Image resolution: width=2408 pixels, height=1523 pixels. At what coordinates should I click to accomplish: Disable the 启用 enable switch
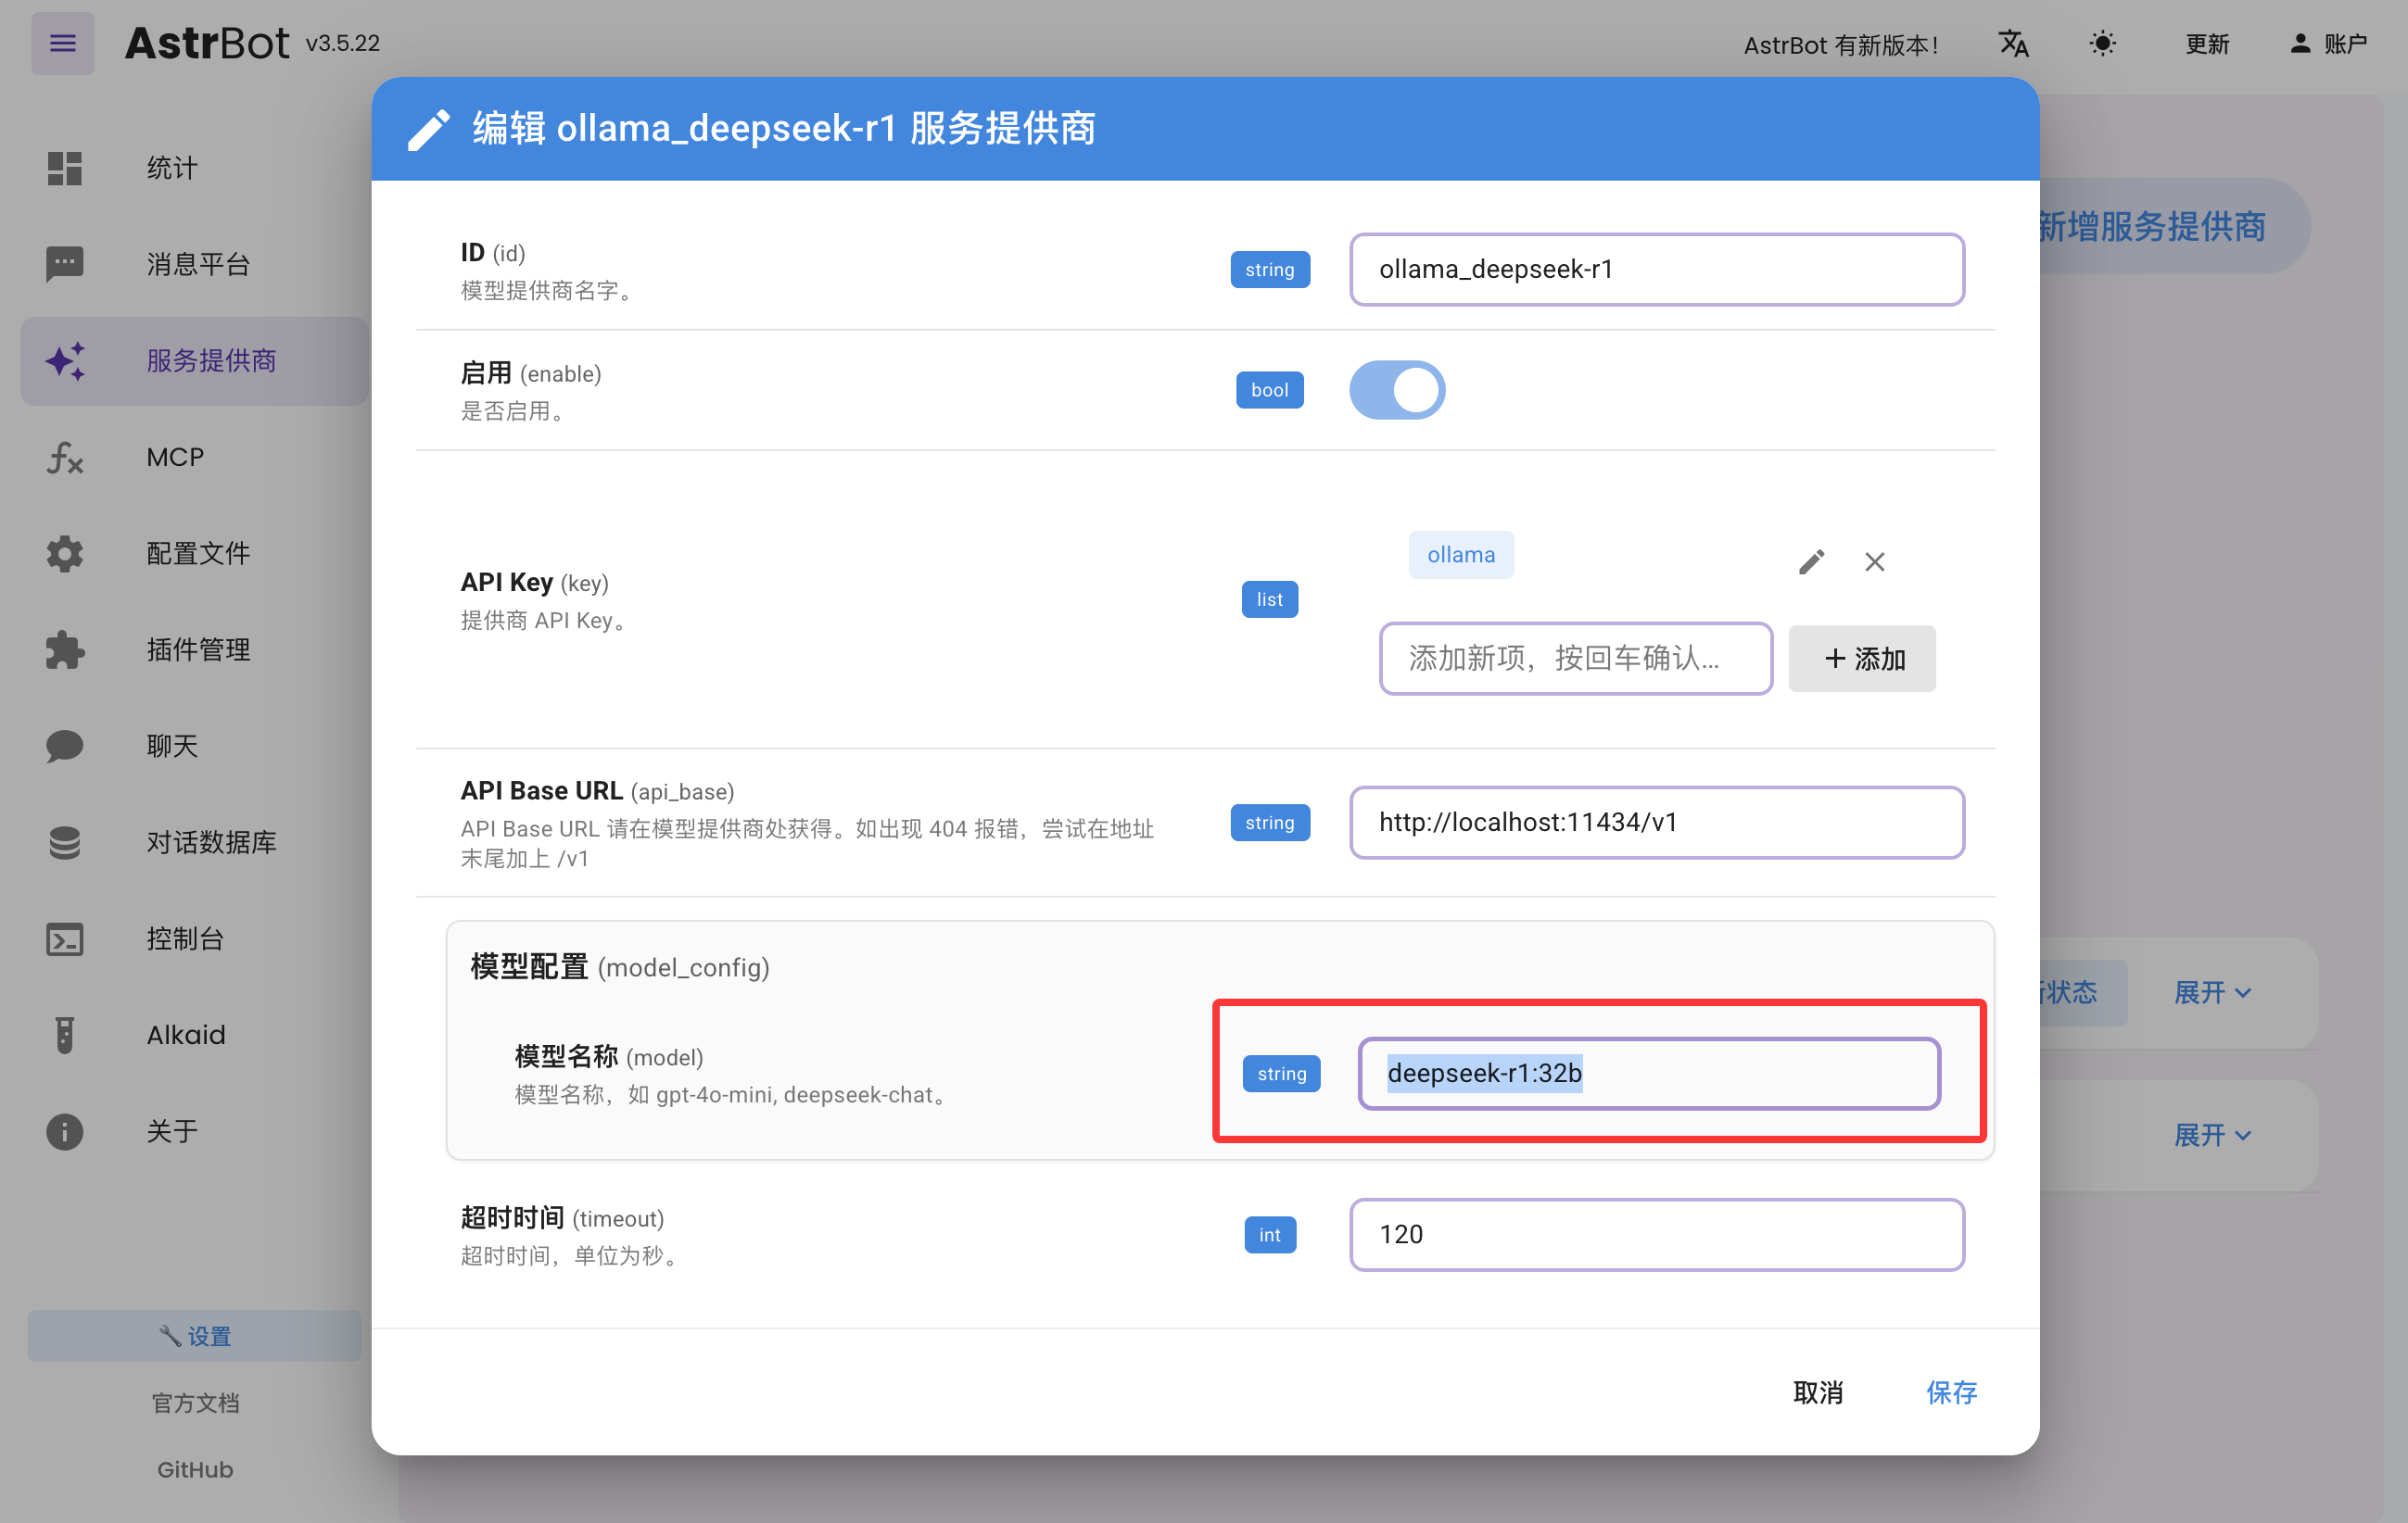pos(1396,390)
